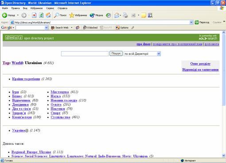
Task: Open the 'про dmoz' link
Action: point(144,44)
